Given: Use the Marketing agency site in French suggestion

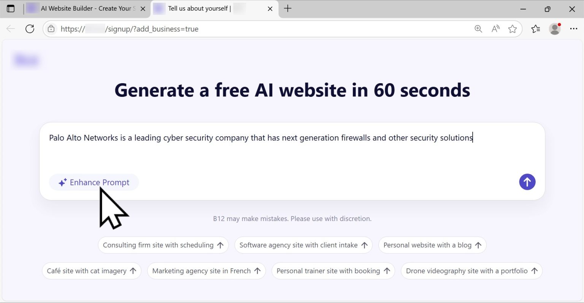Looking at the screenshot, I should click(206, 271).
